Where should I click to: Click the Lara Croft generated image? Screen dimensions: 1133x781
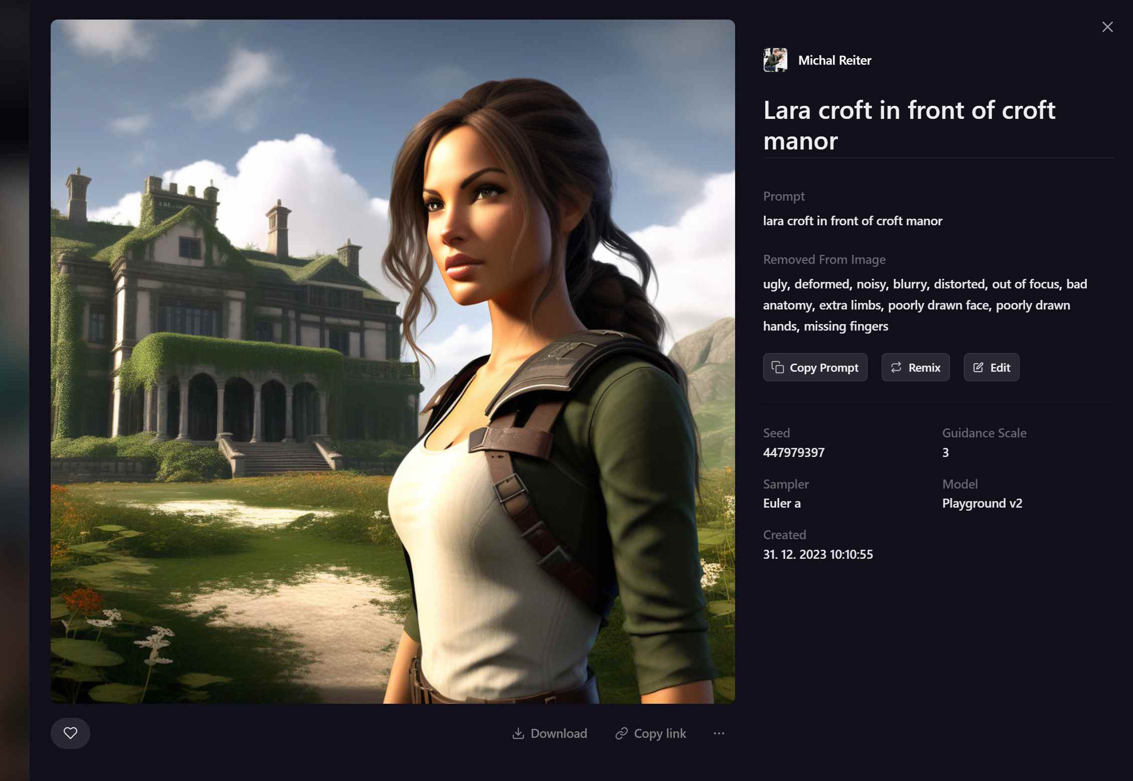pos(392,361)
